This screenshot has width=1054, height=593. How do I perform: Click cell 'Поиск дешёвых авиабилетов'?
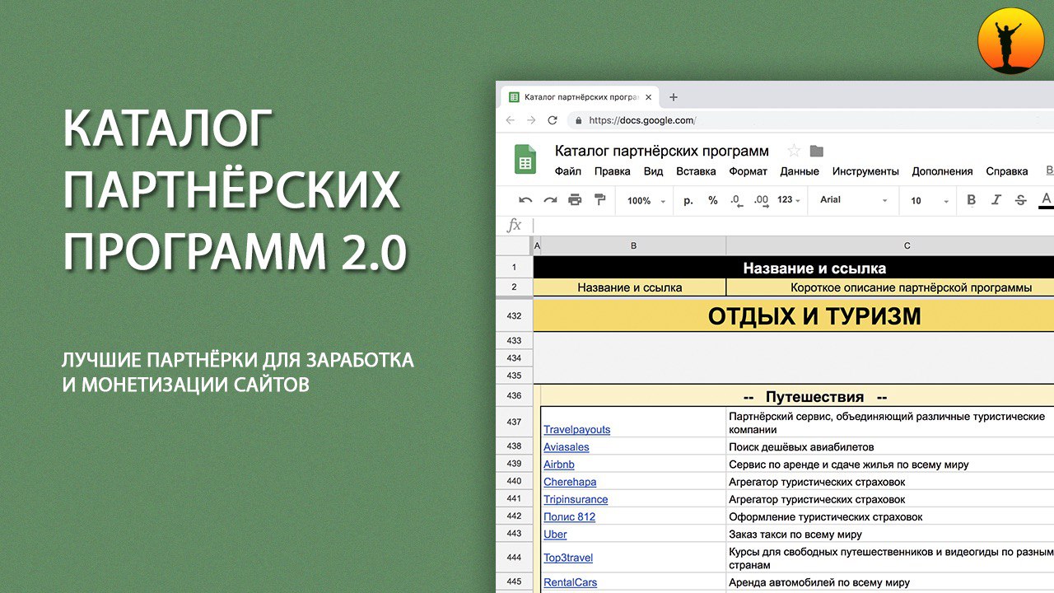pyautogui.click(x=890, y=446)
